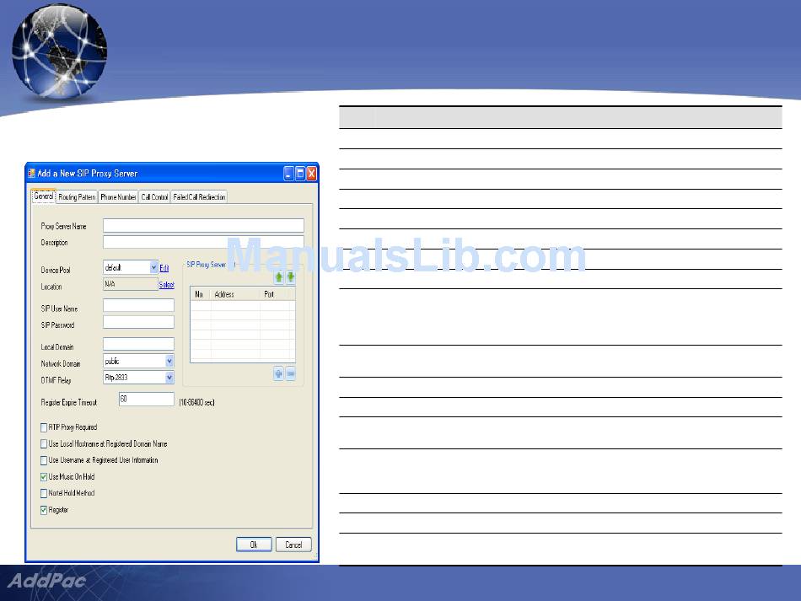
Task: Tick the Nortel Hold Method checkbox
Action: coord(44,493)
